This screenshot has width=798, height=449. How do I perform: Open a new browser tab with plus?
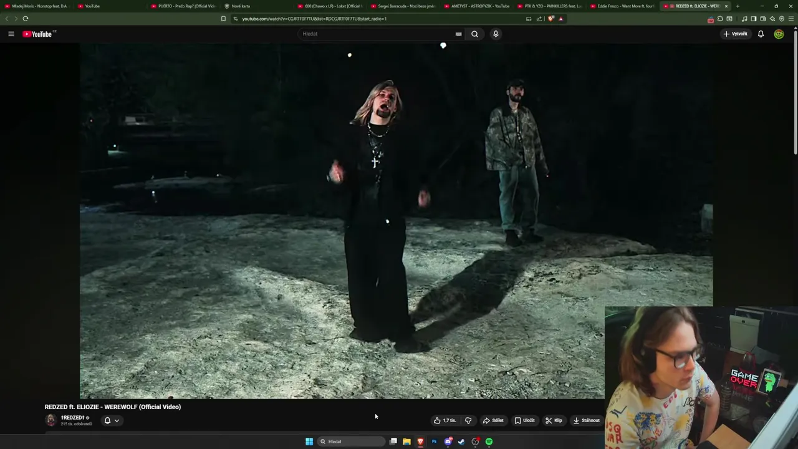738,6
